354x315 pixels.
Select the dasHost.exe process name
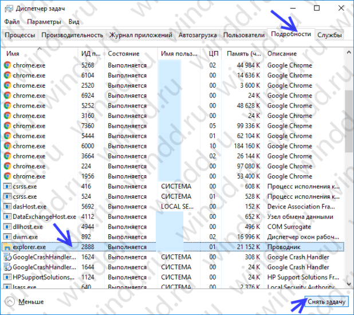[29, 207]
